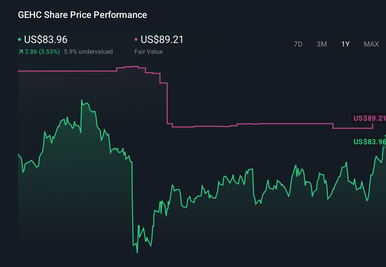Click the GEHC Share Price Performance title
386x267 pixels.
pyautogui.click(x=82, y=15)
